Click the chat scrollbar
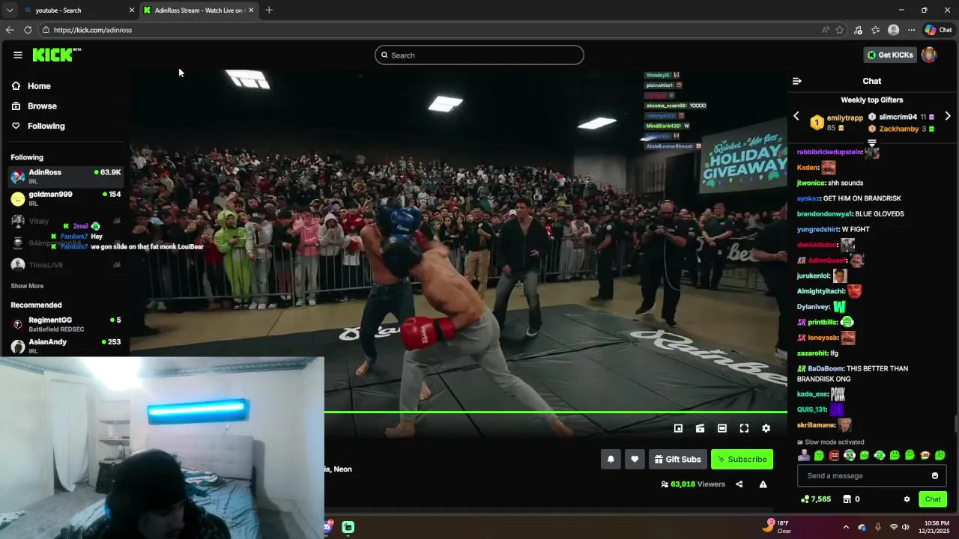This screenshot has height=539, width=959. 955,424
